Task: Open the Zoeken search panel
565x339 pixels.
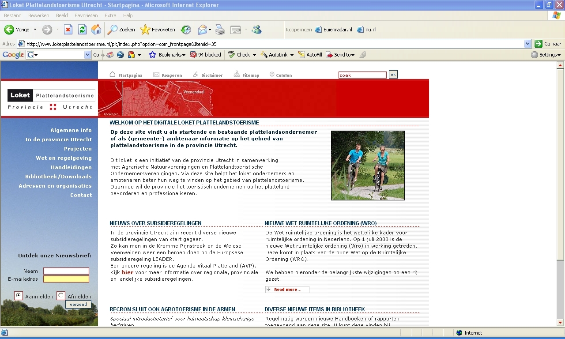Action: (121, 30)
